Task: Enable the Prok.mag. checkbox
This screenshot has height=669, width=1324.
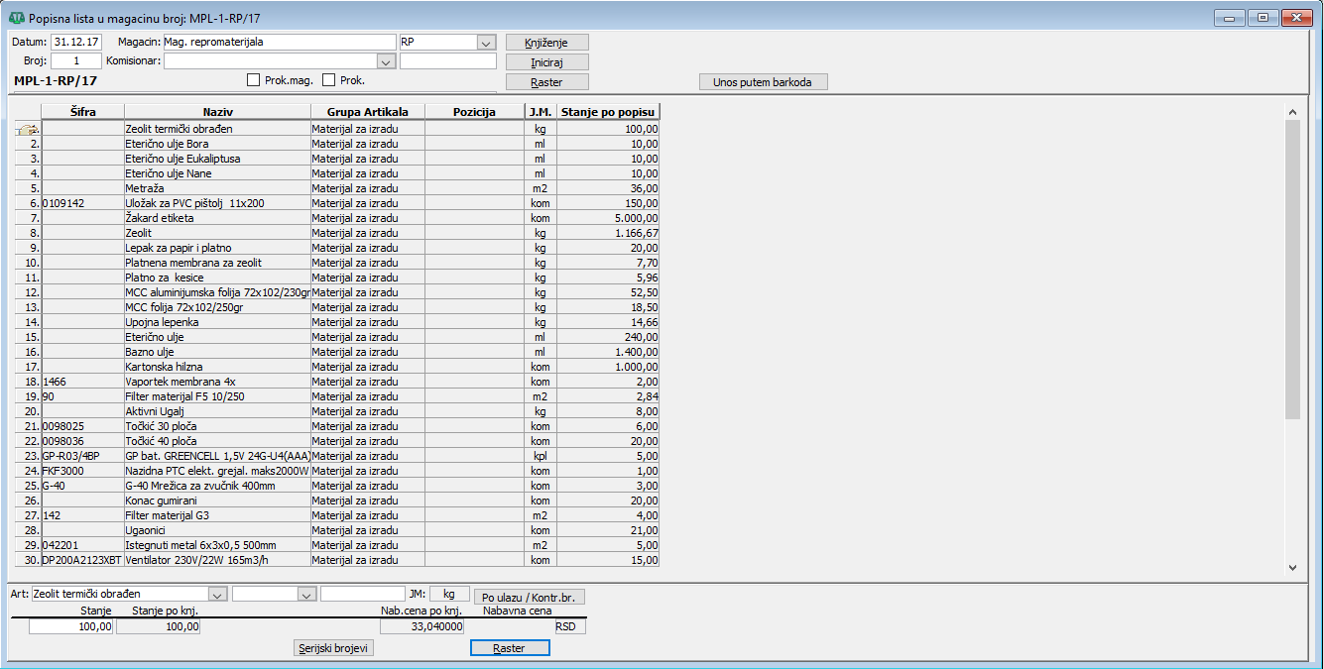Action: click(x=253, y=80)
